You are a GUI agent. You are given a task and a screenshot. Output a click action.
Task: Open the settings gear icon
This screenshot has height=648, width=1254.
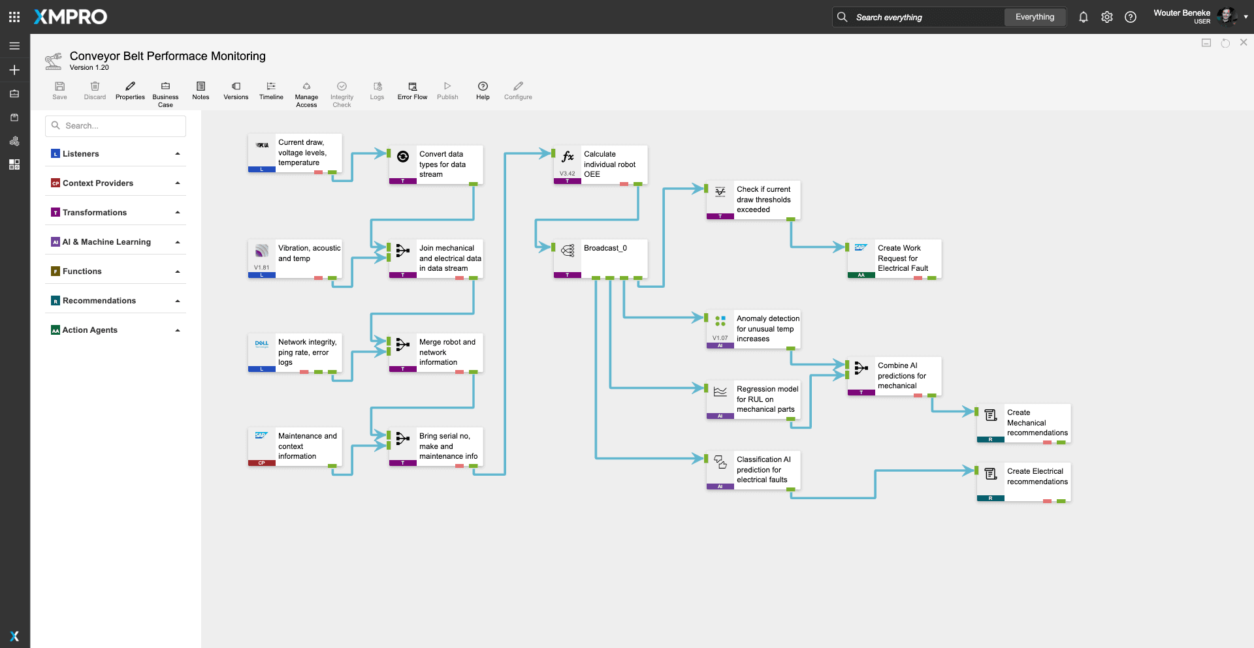pos(1107,18)
